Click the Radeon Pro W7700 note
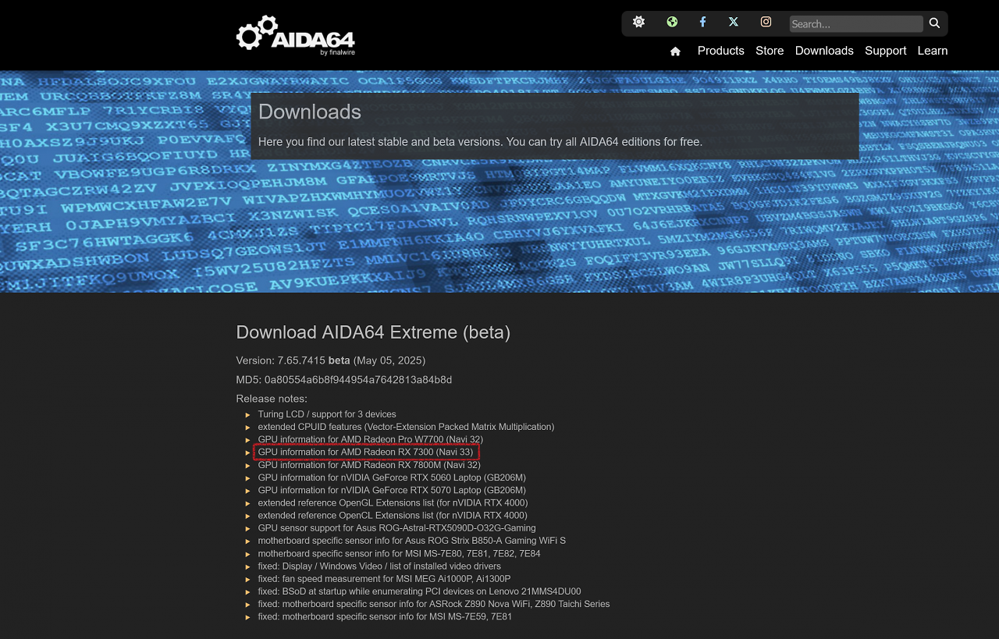999x639 pixels. click(371, 439)
